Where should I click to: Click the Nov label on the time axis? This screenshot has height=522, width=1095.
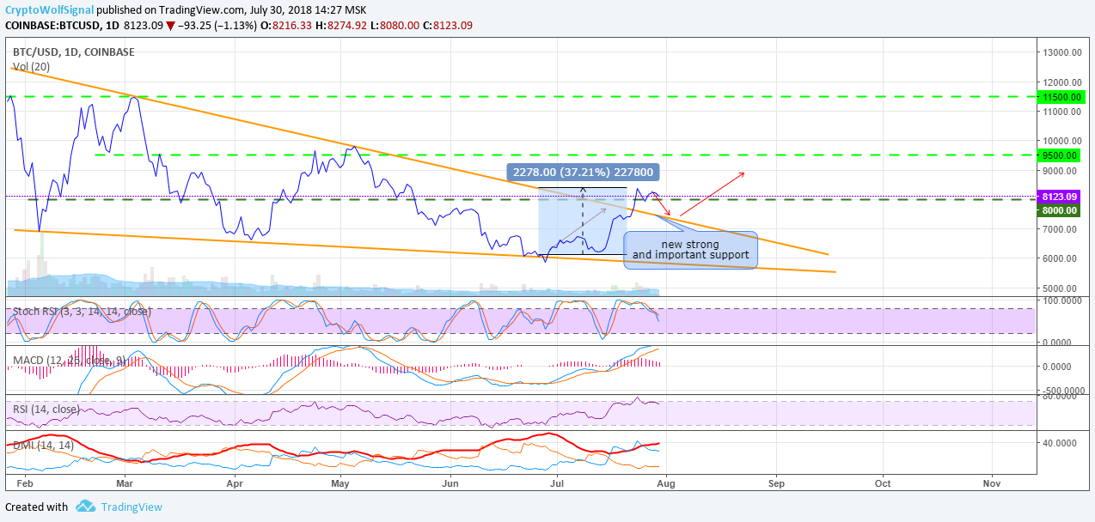992,483
